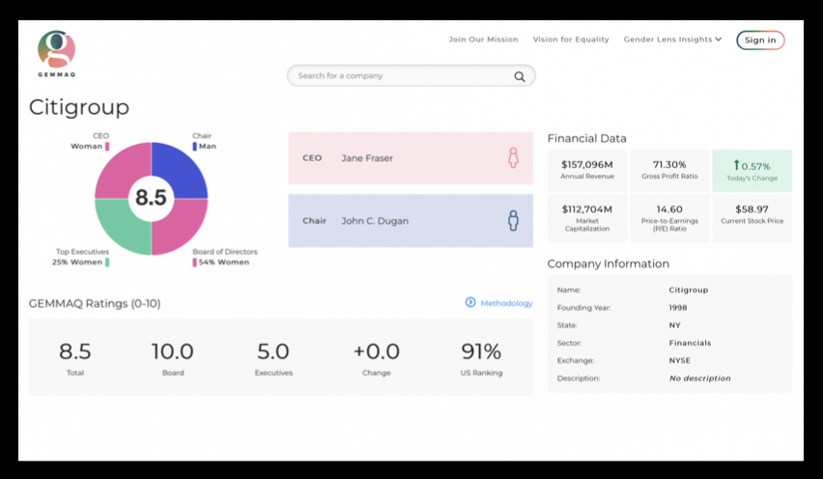Click the 8.5 Total rating
This screenshot has width=823, height=479.
75,352
